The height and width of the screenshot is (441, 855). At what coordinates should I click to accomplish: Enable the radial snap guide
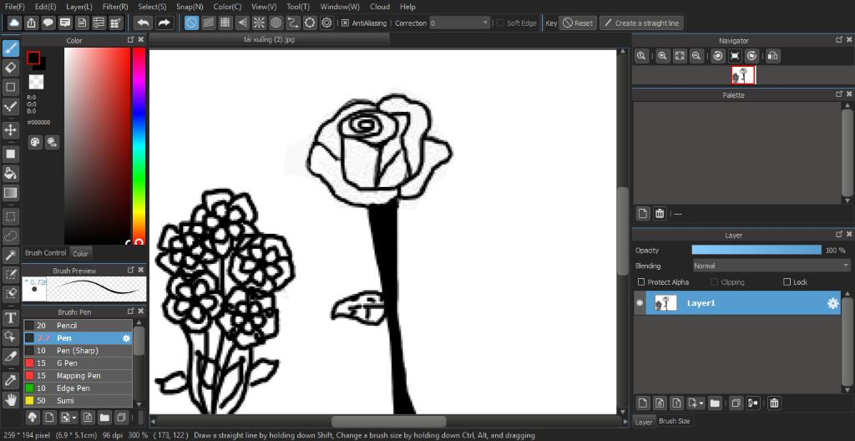click(259, 23)
